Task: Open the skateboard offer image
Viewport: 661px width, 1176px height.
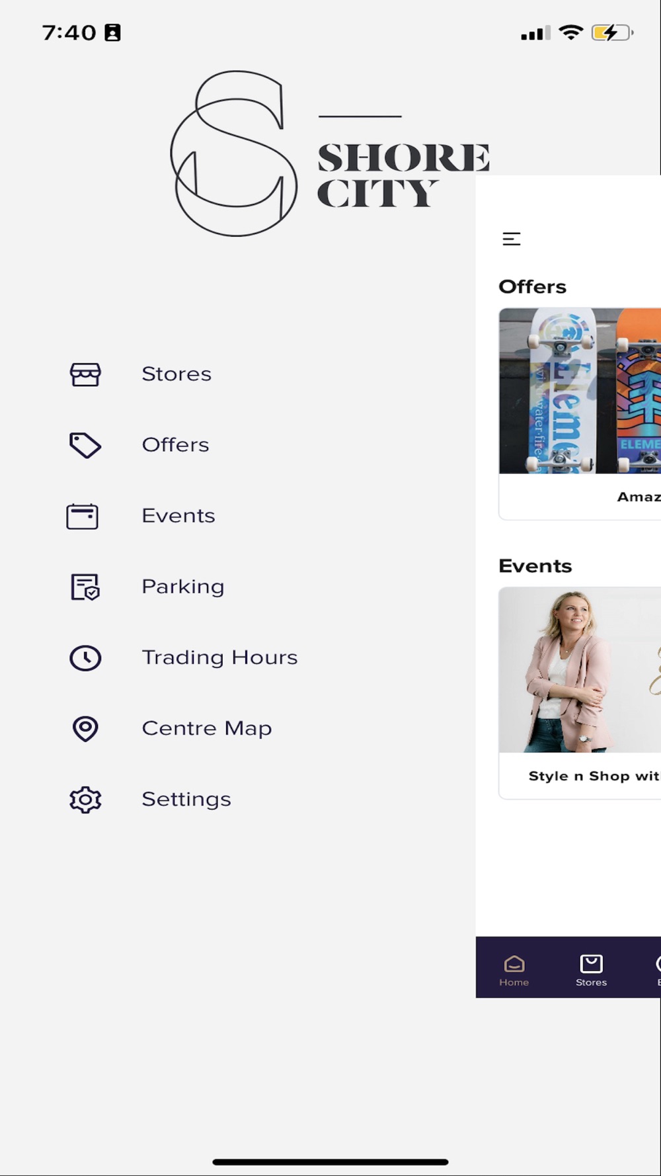Action: point(580,391)
